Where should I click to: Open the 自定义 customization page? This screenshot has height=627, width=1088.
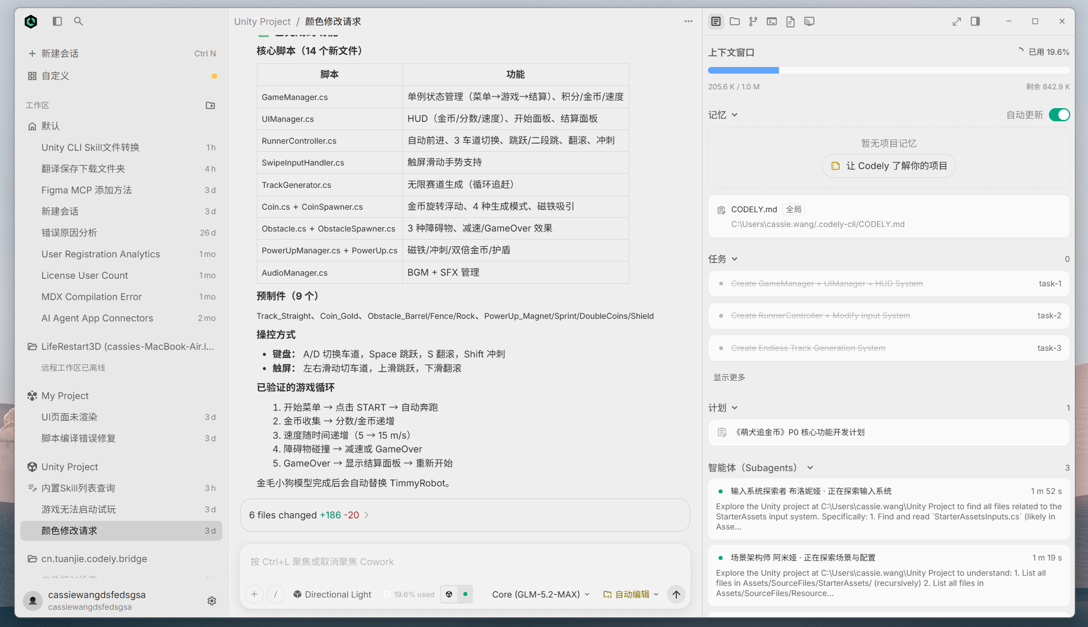click(x=121, y=76)
